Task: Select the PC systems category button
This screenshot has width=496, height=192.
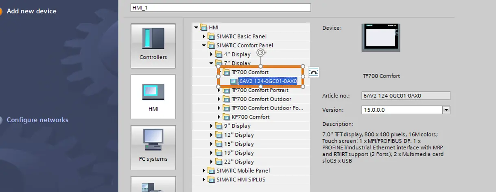Action: (x=153, y=147)
